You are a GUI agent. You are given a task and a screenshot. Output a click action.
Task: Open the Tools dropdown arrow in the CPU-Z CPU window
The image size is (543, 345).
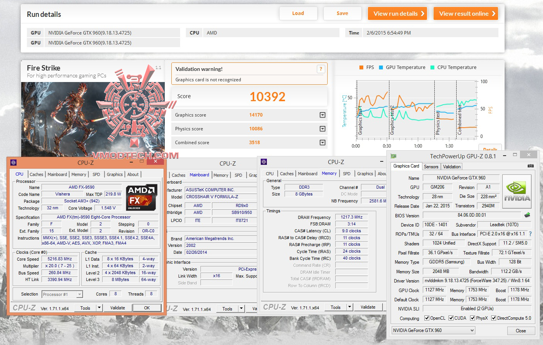(x=99, y=308)
